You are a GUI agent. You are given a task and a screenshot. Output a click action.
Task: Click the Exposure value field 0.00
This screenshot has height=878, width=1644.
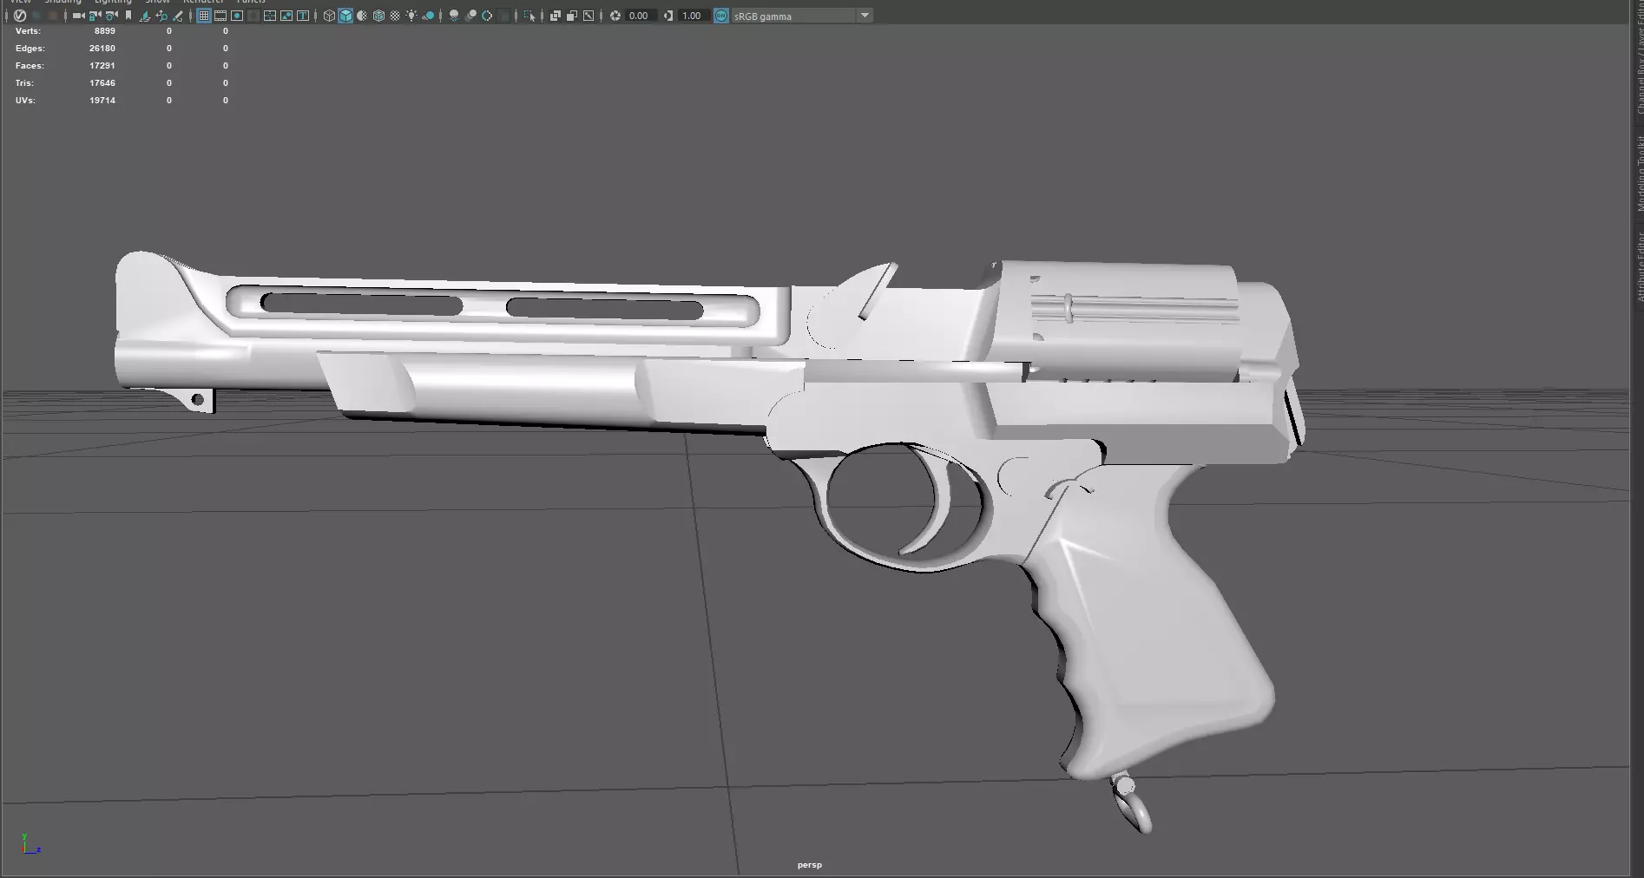point(640,16)
